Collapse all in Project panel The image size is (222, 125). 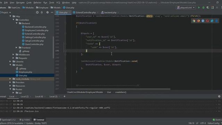(x=42, y=12)
